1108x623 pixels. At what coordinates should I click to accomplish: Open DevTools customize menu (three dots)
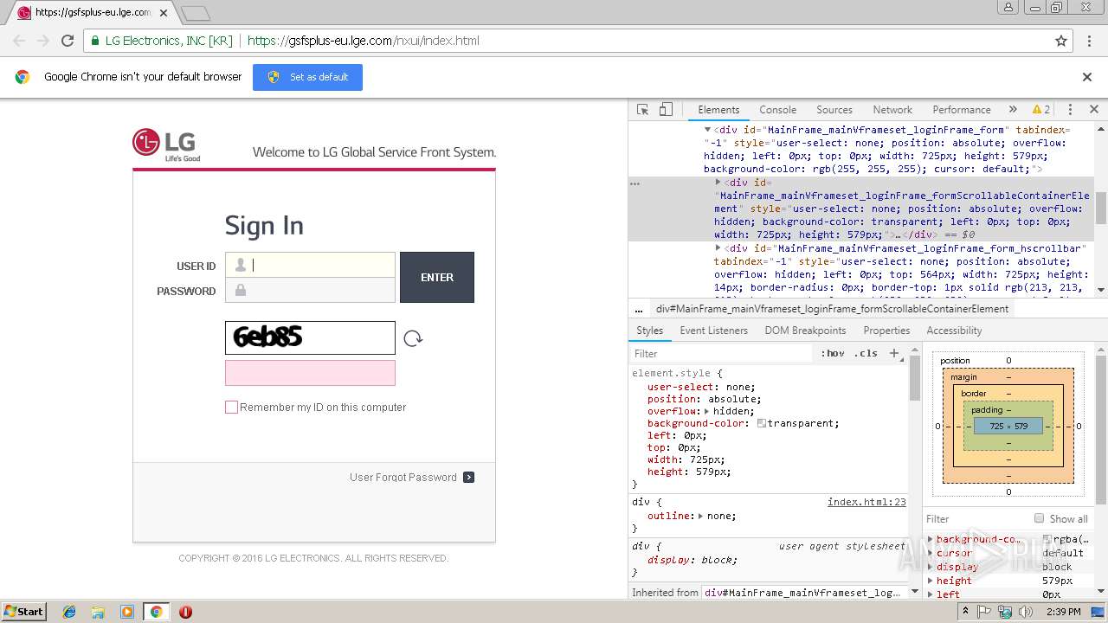click(1070, 110)
